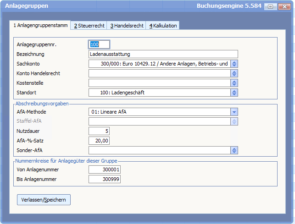
Task: Click the Von Anlagenummer field
Action: click(105, 169)
